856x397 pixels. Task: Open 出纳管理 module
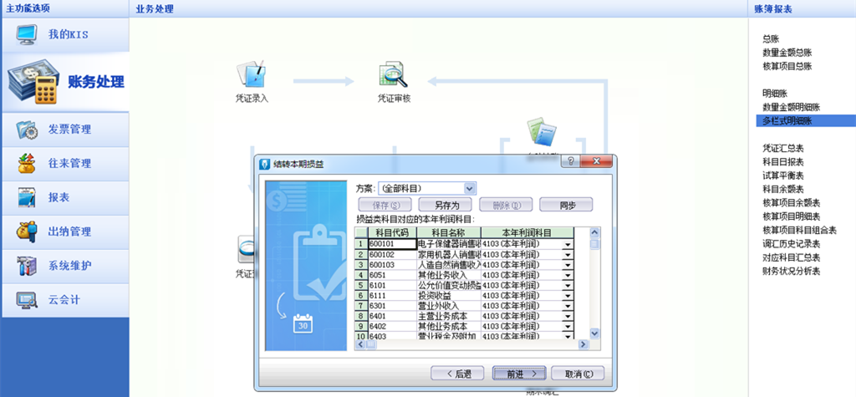[x=65, y=232]
